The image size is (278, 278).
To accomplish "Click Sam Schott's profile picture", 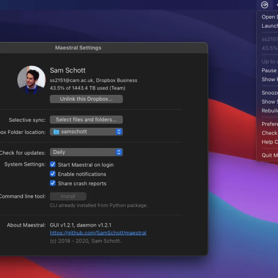I will (x=32, y=80).
